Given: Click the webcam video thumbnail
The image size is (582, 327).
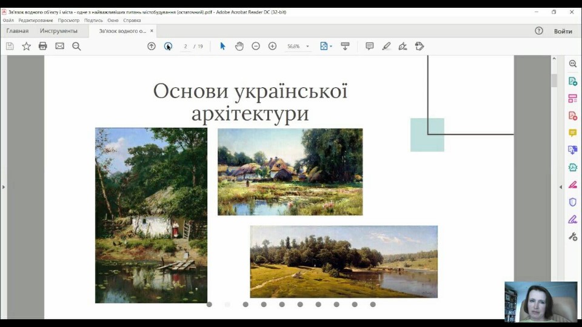Looking at the screenshot, I should point(541,302).
